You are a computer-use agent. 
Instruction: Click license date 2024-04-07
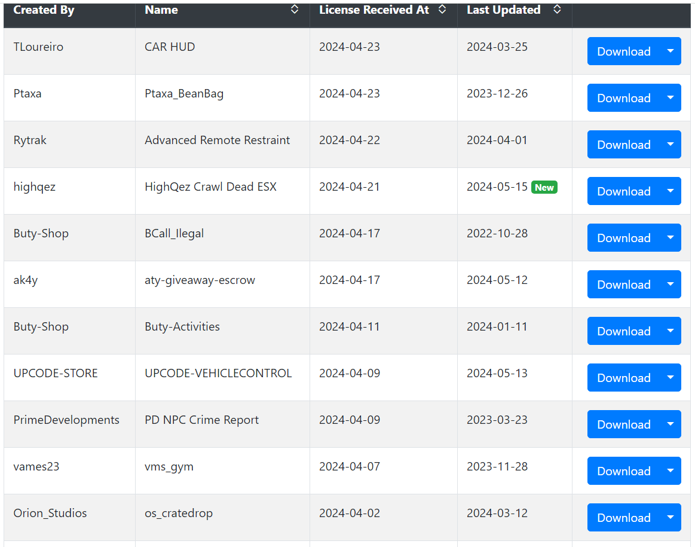tap(349, 466)
